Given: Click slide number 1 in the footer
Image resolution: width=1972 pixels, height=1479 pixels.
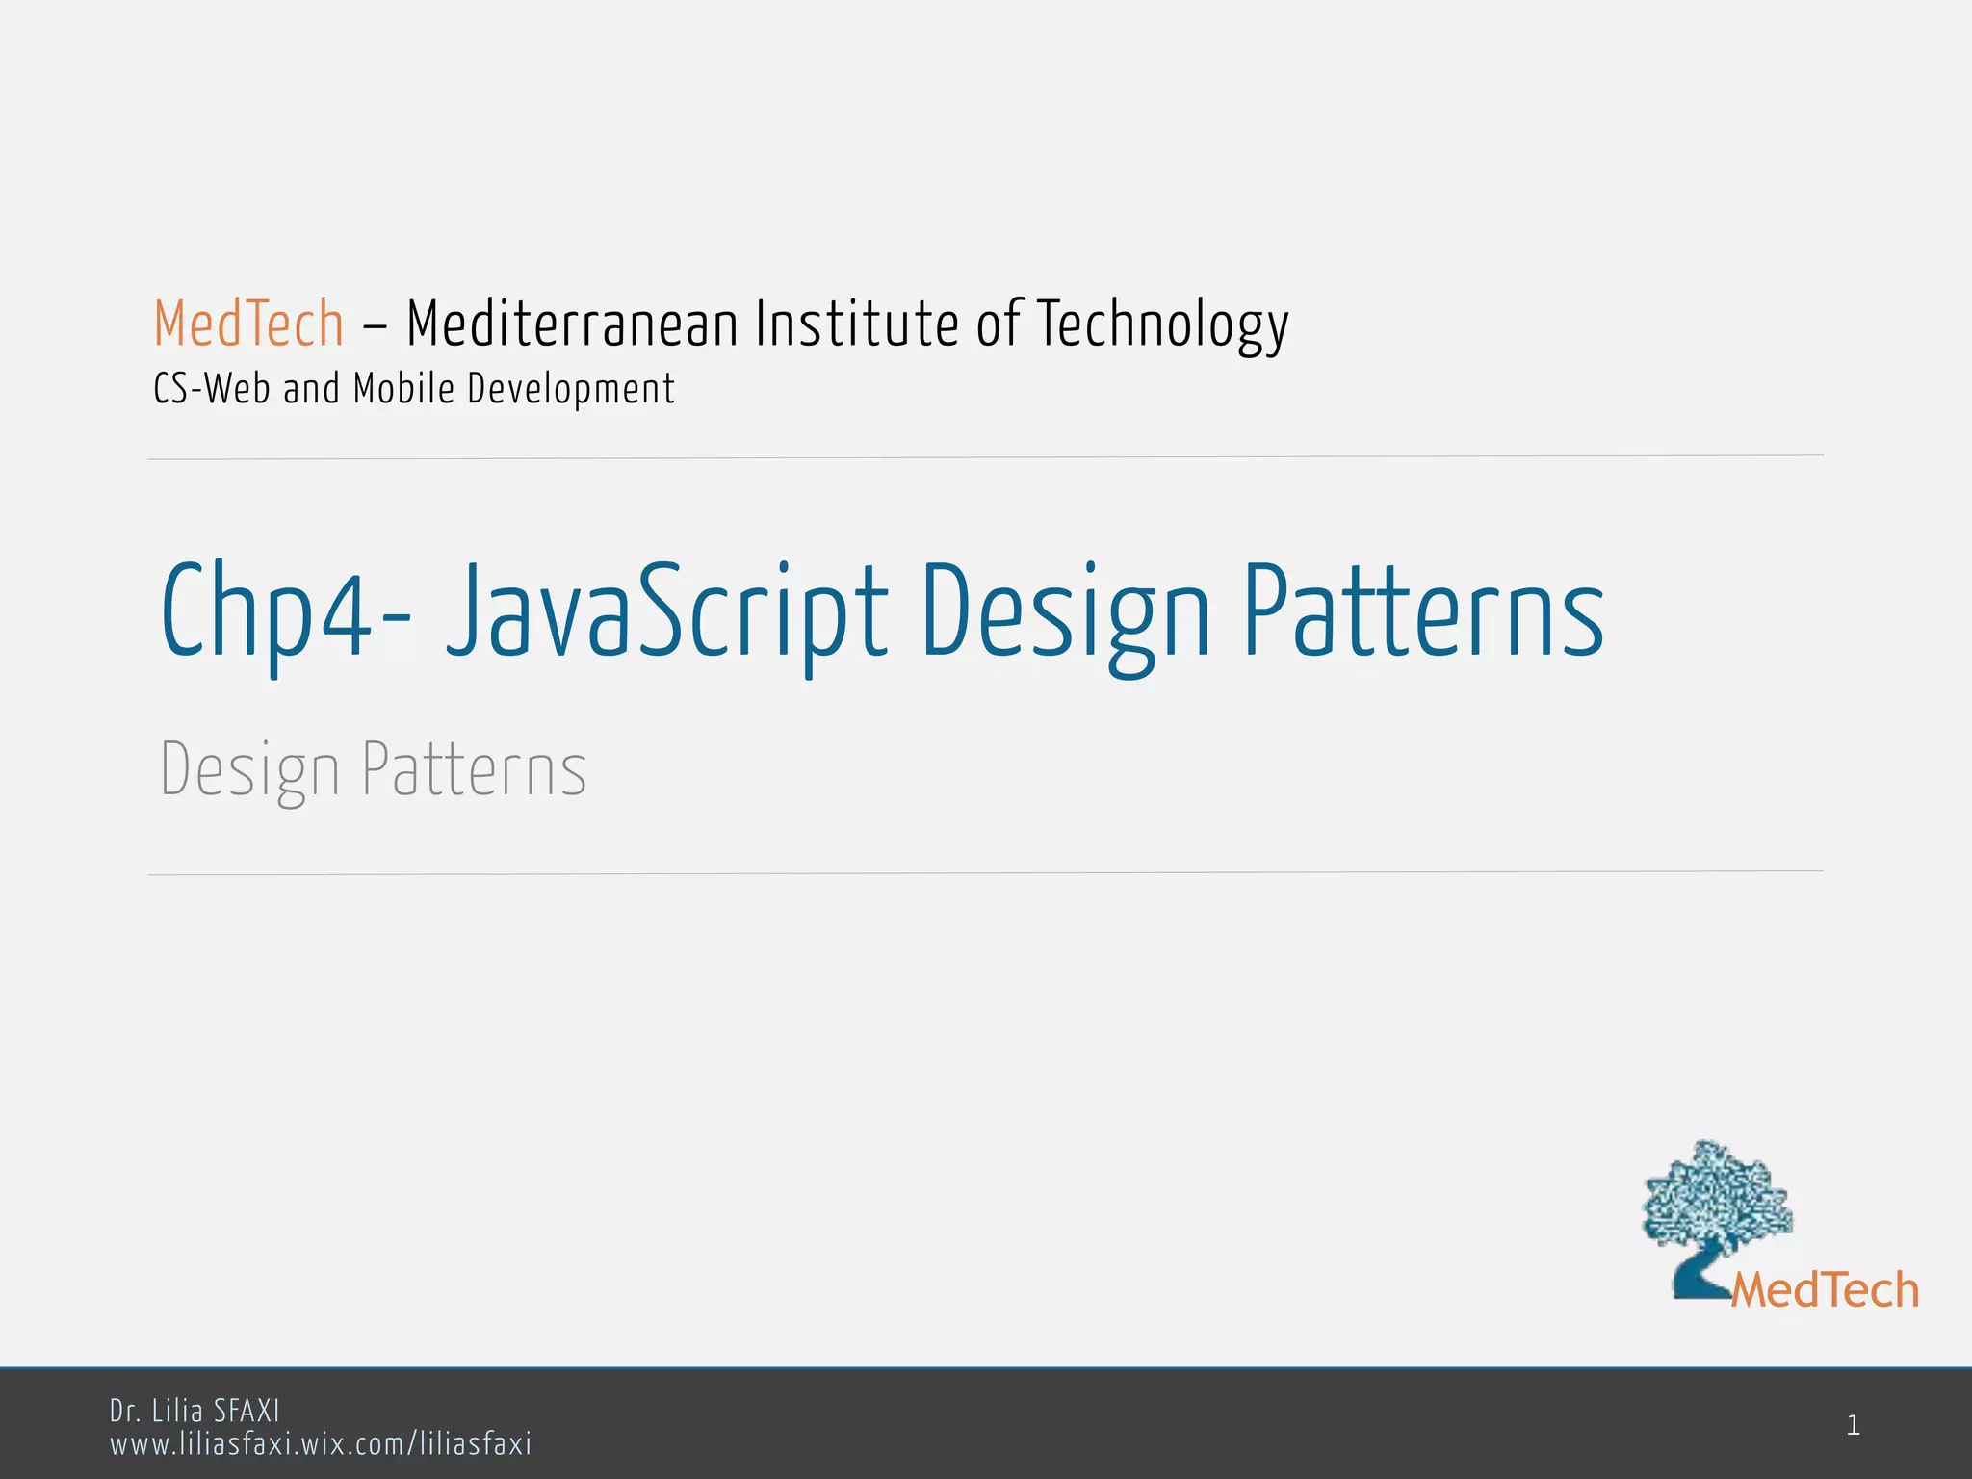Looking at the screenshot, I should pos(1853,1425).
